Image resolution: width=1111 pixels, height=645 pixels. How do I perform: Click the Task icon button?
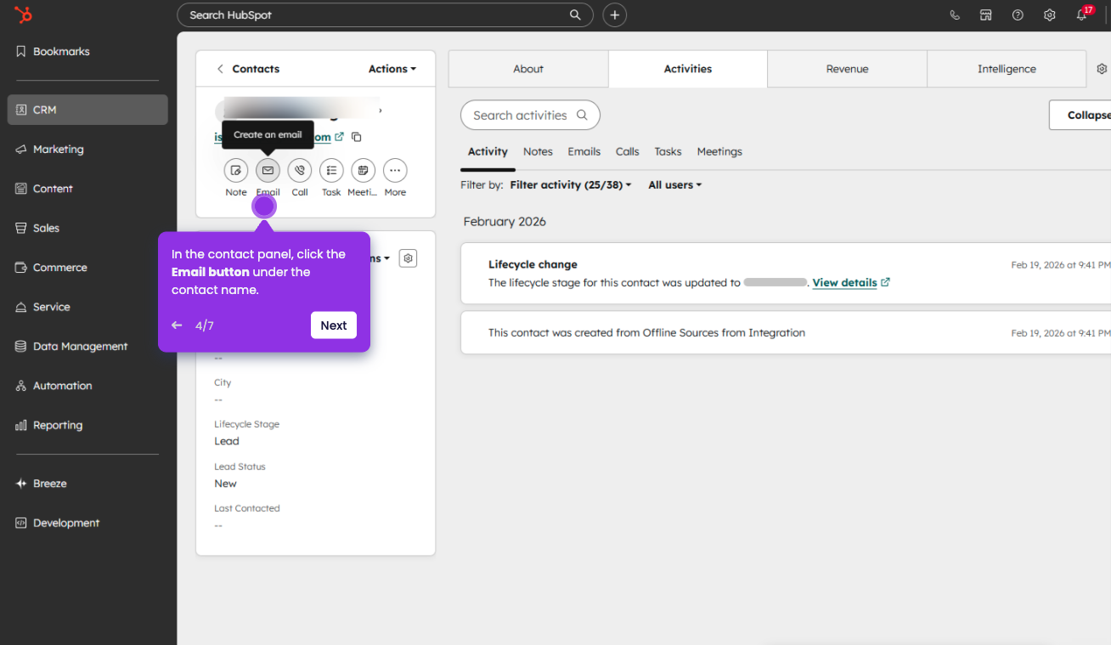click(x=331, y=171)
